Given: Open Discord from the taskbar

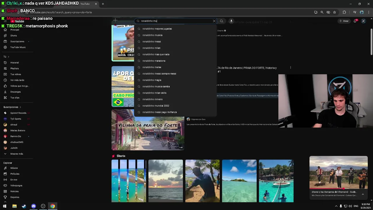Looking at the screenshot, I should [x=34, y=206].
